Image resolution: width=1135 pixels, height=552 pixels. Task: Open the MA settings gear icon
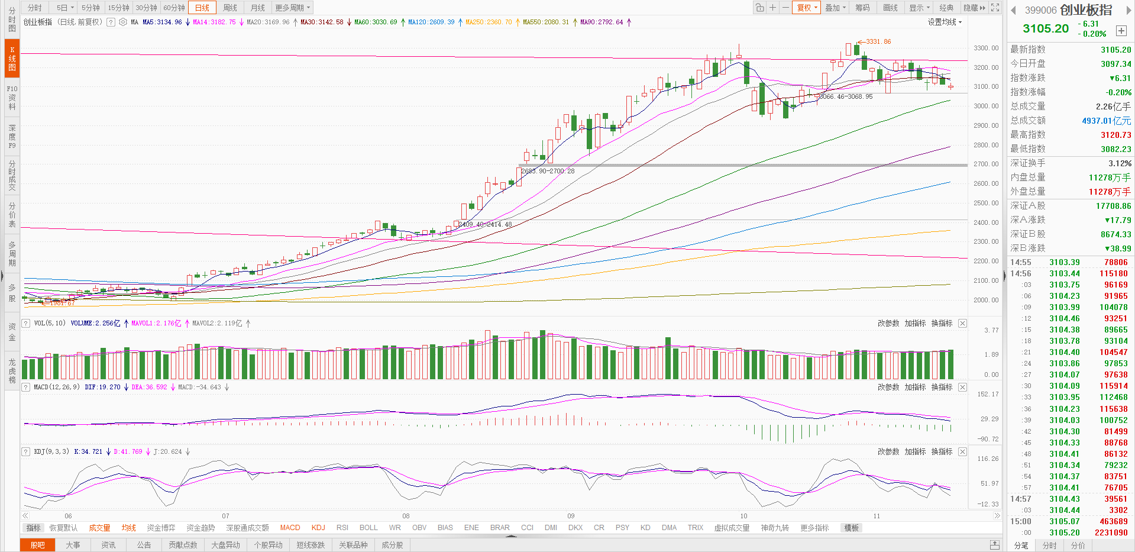coord(122,22)
